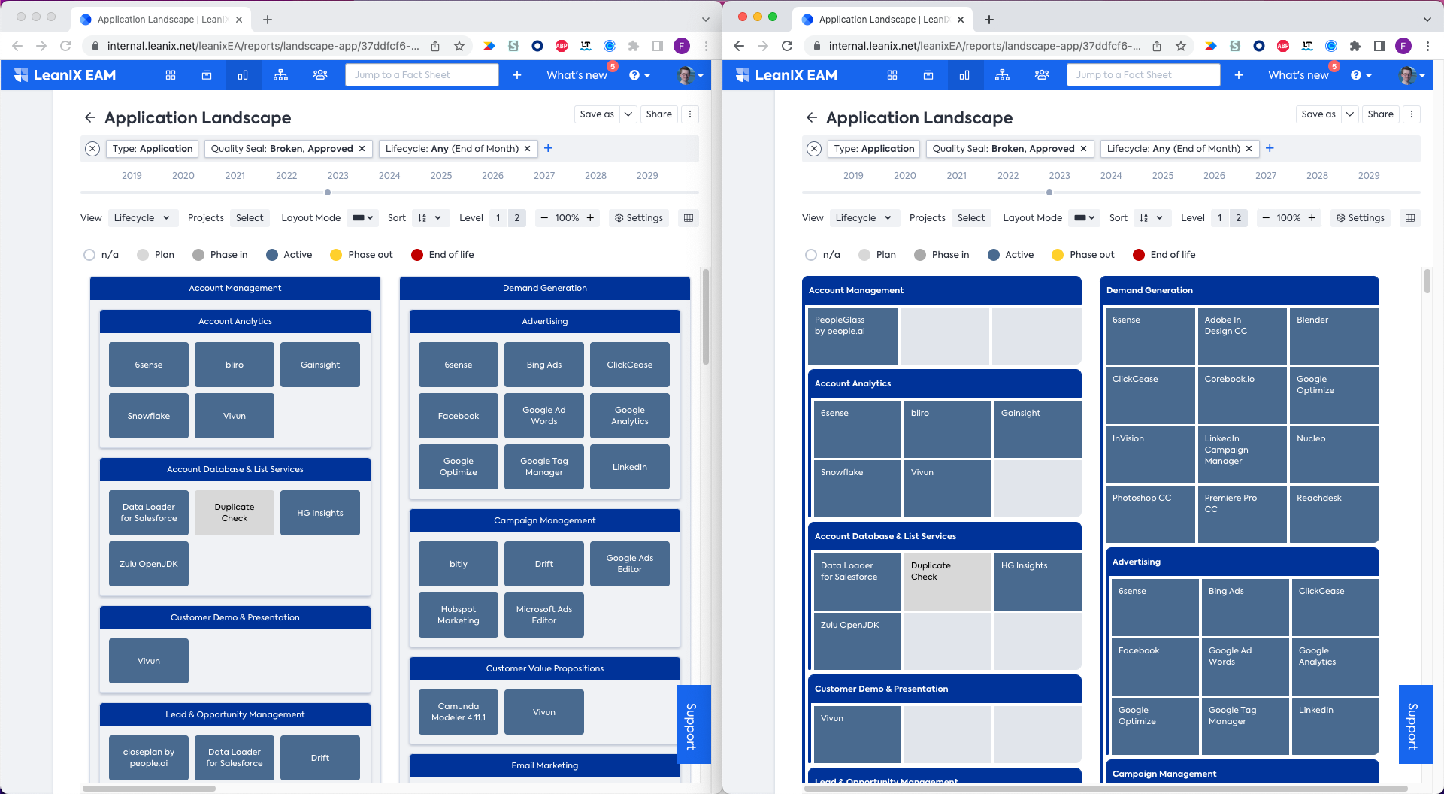Click Projects Select button in left window

pyautogui.click(x=250, y=218)
